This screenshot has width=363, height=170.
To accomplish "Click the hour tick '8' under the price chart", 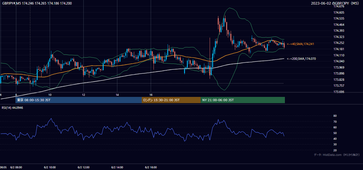I will click(x=16, y=95).
